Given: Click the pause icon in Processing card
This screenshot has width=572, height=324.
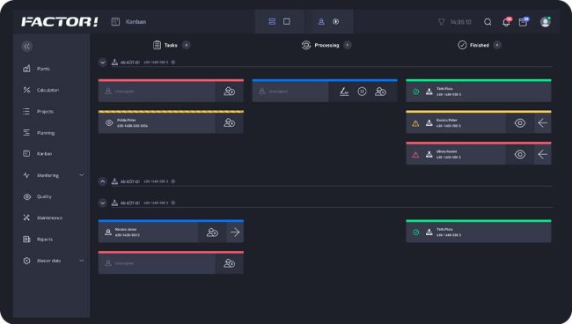Looking at the screenshot, I should coord(362,92).
